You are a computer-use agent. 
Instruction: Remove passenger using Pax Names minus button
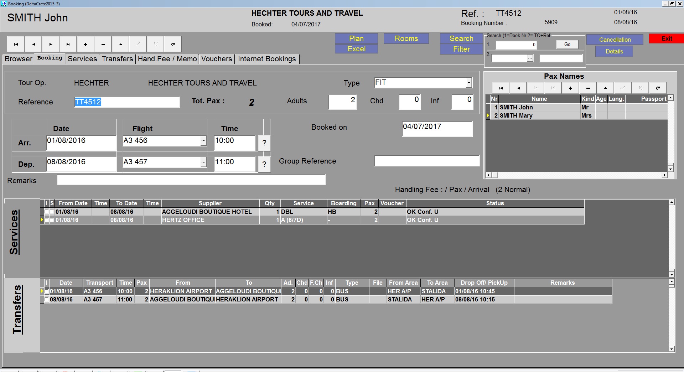click(588, 88)
